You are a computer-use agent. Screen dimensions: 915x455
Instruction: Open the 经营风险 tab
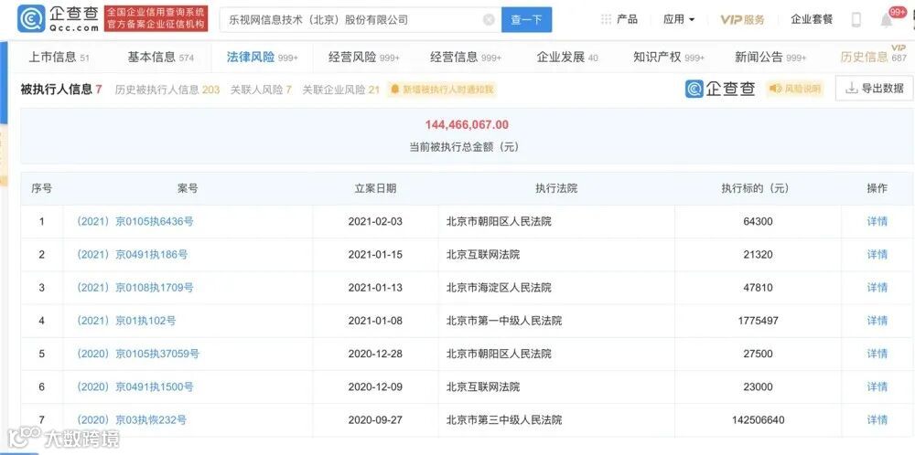363,57
